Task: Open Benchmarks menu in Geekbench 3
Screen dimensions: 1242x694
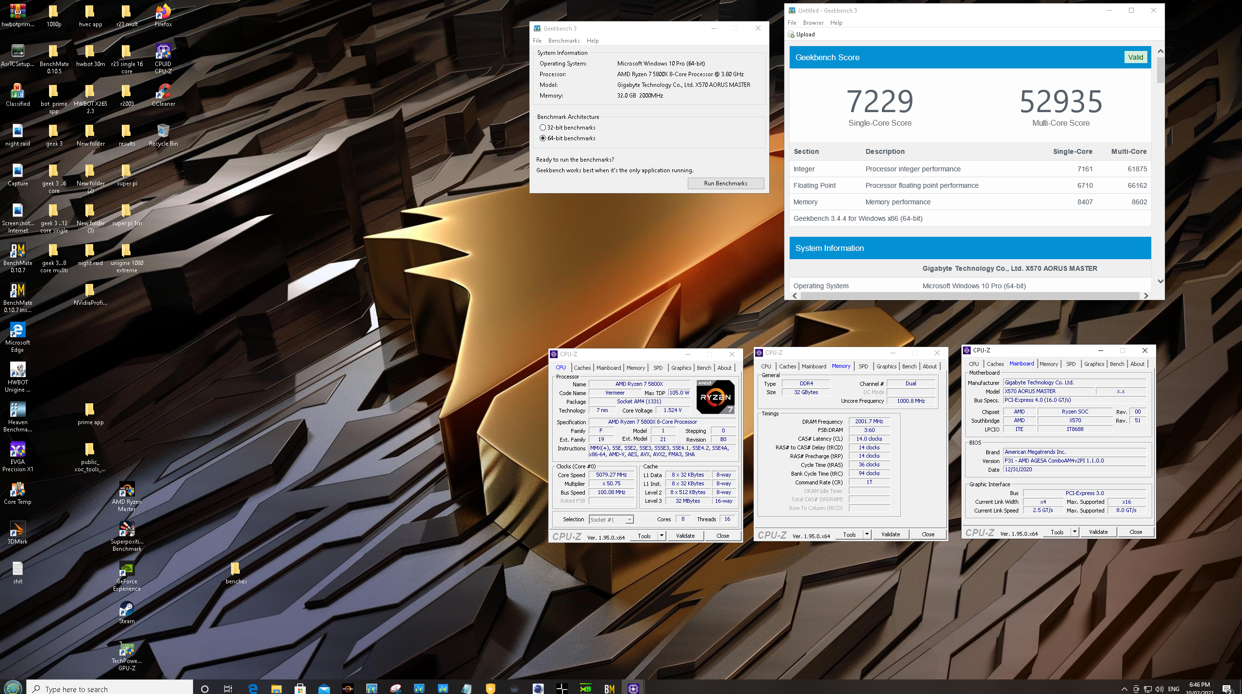Action: [x=564, y=41]
